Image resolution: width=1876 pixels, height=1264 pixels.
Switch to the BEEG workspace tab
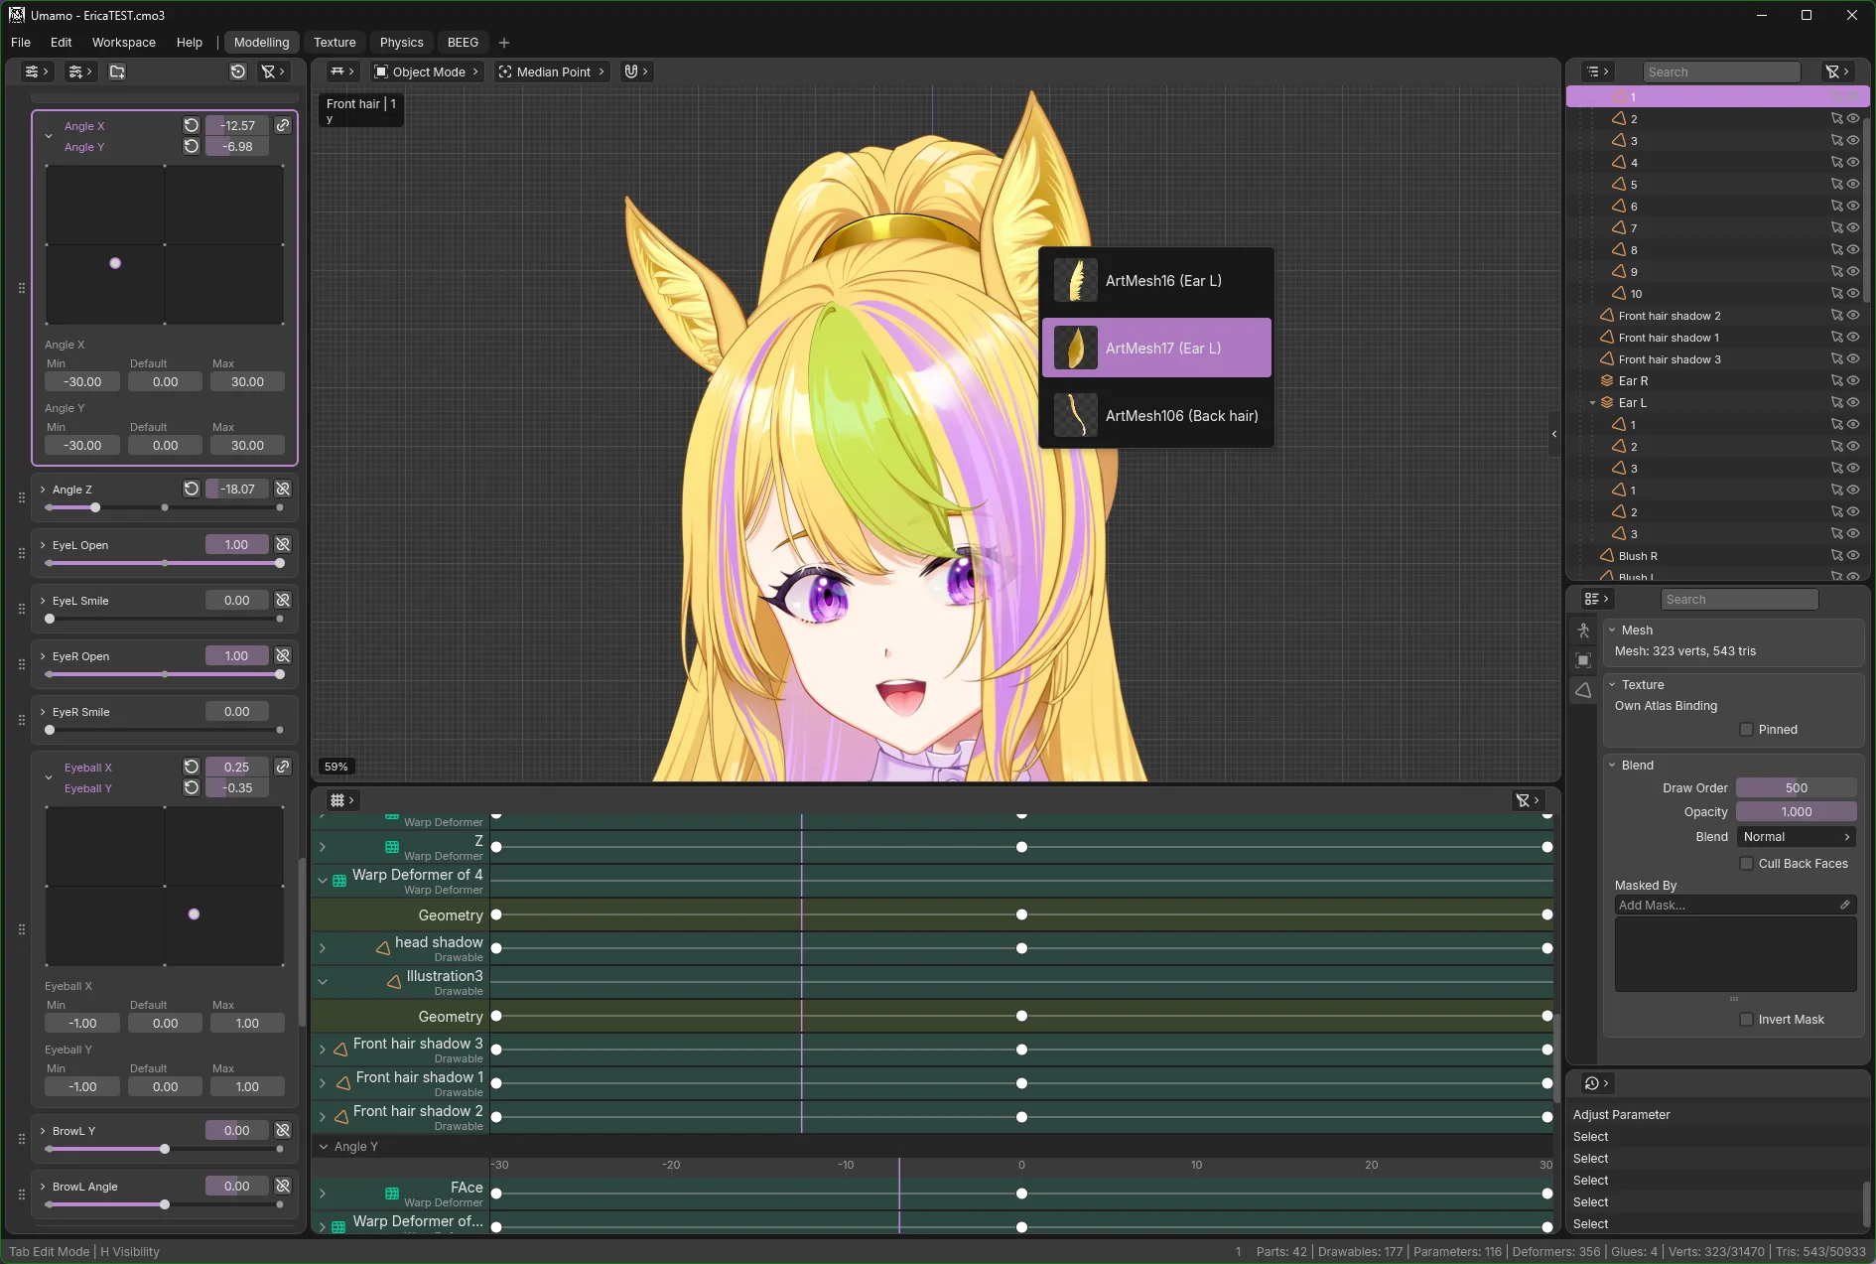(463, 42)
